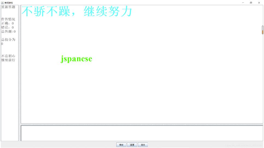Click the 继续前行 motto text
The width and height of the screenshot is (264, 148).
click(8, 60)
